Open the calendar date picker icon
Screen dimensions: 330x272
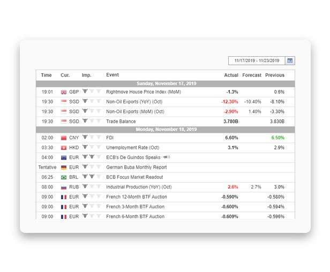290,61
